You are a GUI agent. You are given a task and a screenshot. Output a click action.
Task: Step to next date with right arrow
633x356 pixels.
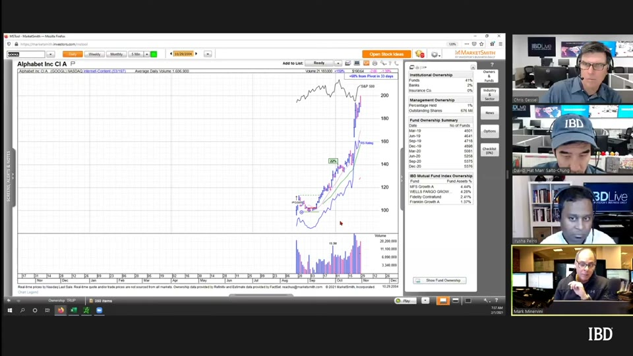196,53
